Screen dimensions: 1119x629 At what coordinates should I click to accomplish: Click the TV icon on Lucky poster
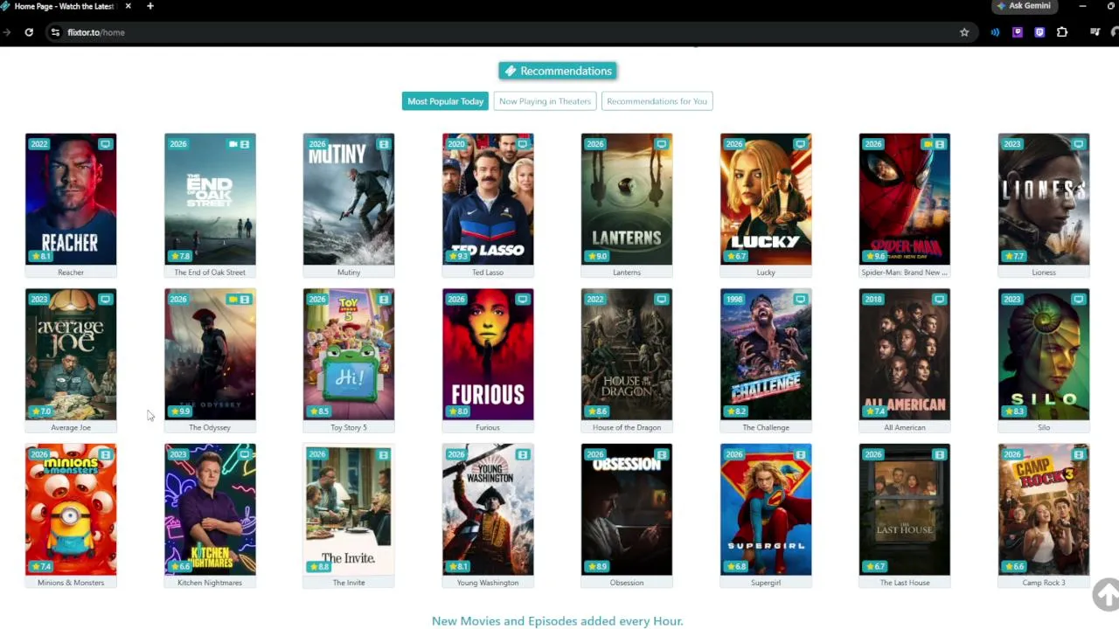[800, 144]
